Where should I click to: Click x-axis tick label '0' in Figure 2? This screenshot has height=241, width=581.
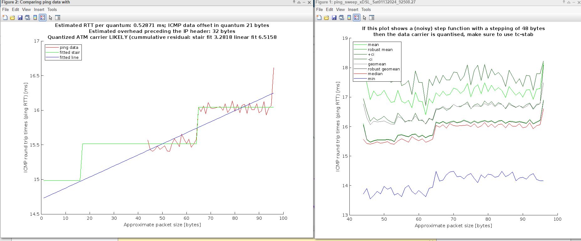pos(42,218)
